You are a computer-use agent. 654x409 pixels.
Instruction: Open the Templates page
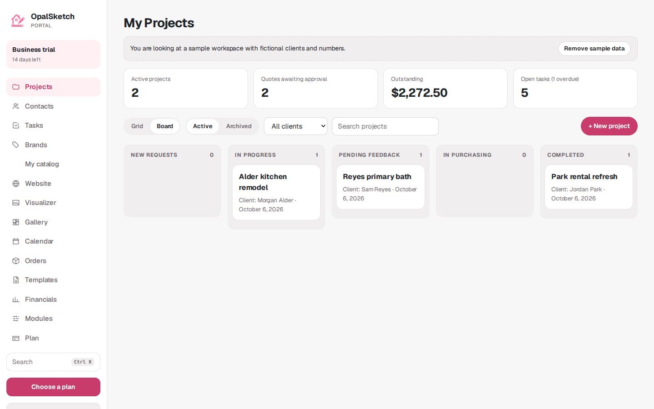(x=53, y=280)
